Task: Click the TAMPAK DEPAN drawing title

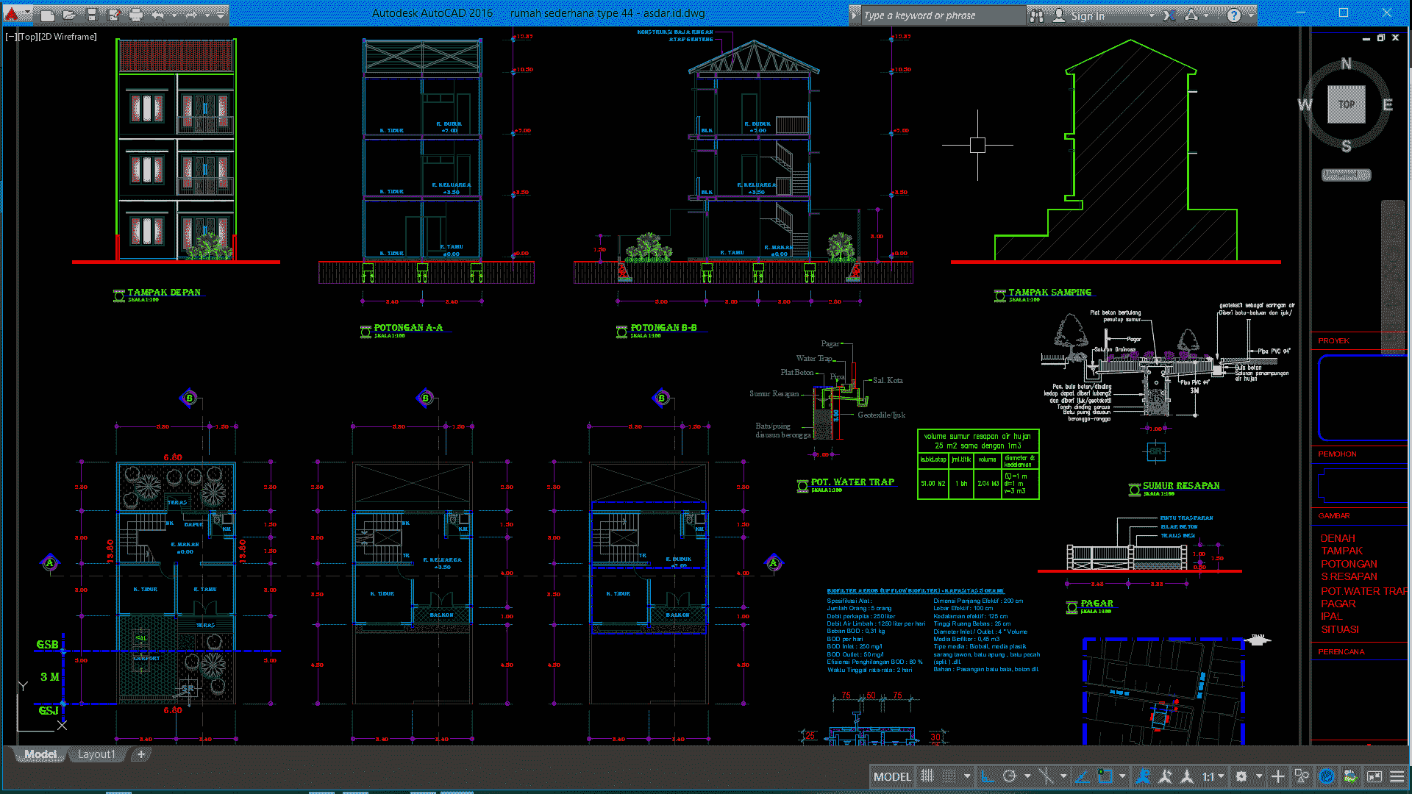Action: tap(163, 292)
